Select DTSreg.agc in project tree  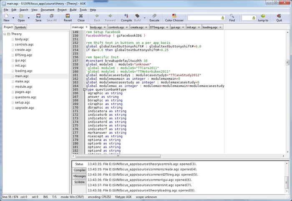click(24, 55)
